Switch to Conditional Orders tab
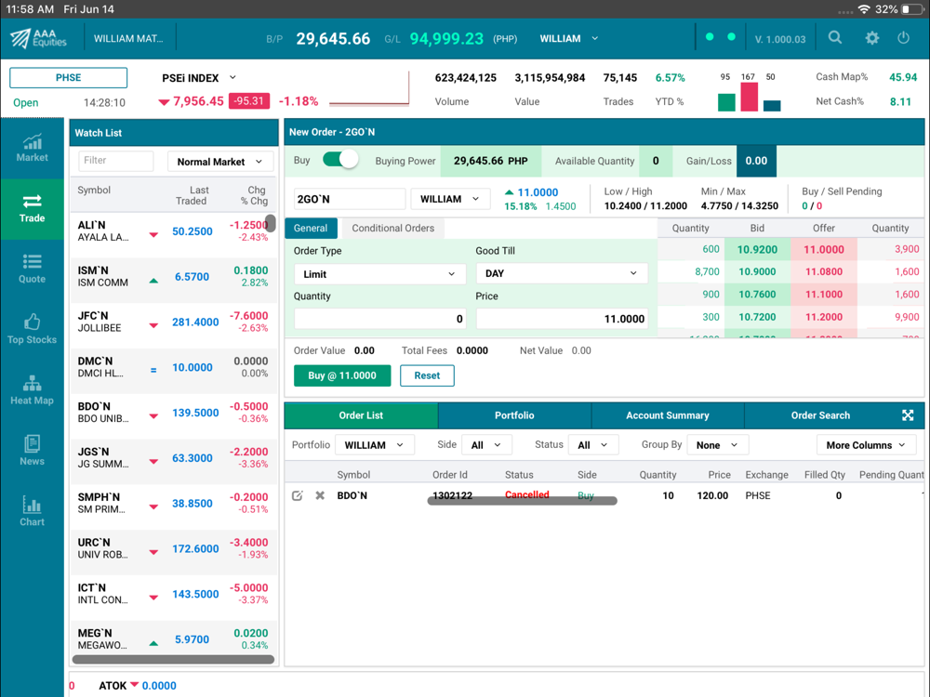930x697 pixels. (x=392, y=229)
